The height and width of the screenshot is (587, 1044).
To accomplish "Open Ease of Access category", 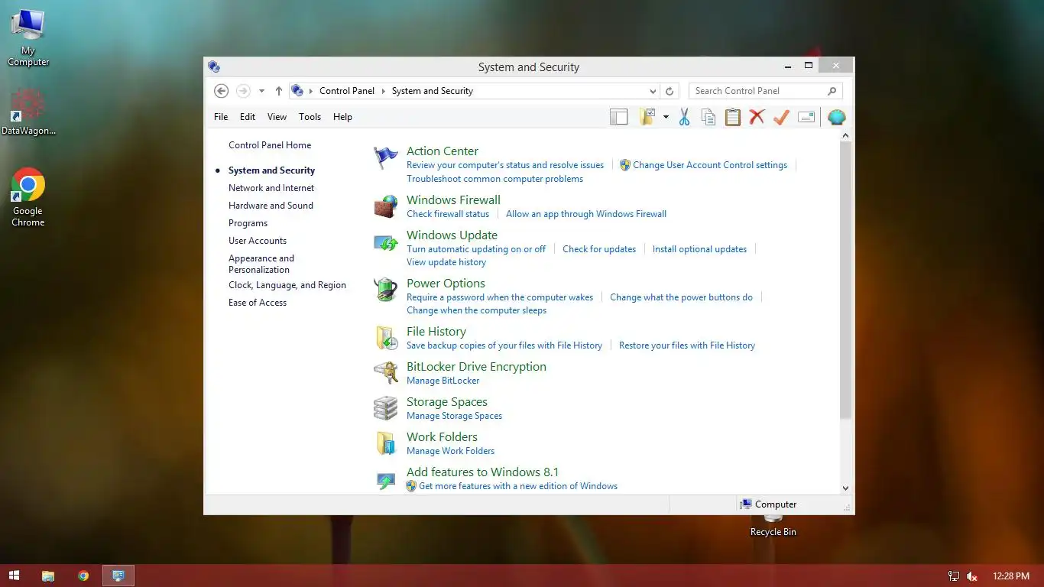I will pos(258,303).
